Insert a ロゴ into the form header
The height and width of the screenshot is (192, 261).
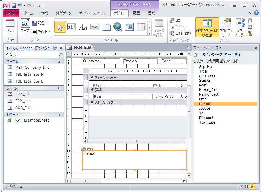pos(175,21)
